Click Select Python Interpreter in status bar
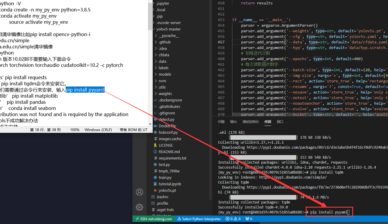The image size is (388, 224). point(199,219)
